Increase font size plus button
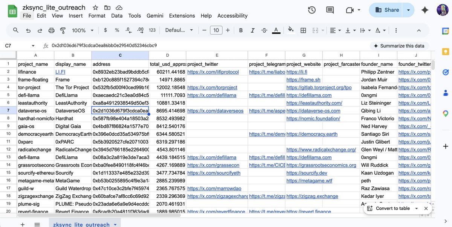The image size is (452, 227). click(228, 30)
